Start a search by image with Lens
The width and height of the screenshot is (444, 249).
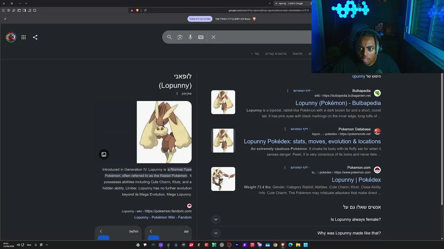point(180,37)
